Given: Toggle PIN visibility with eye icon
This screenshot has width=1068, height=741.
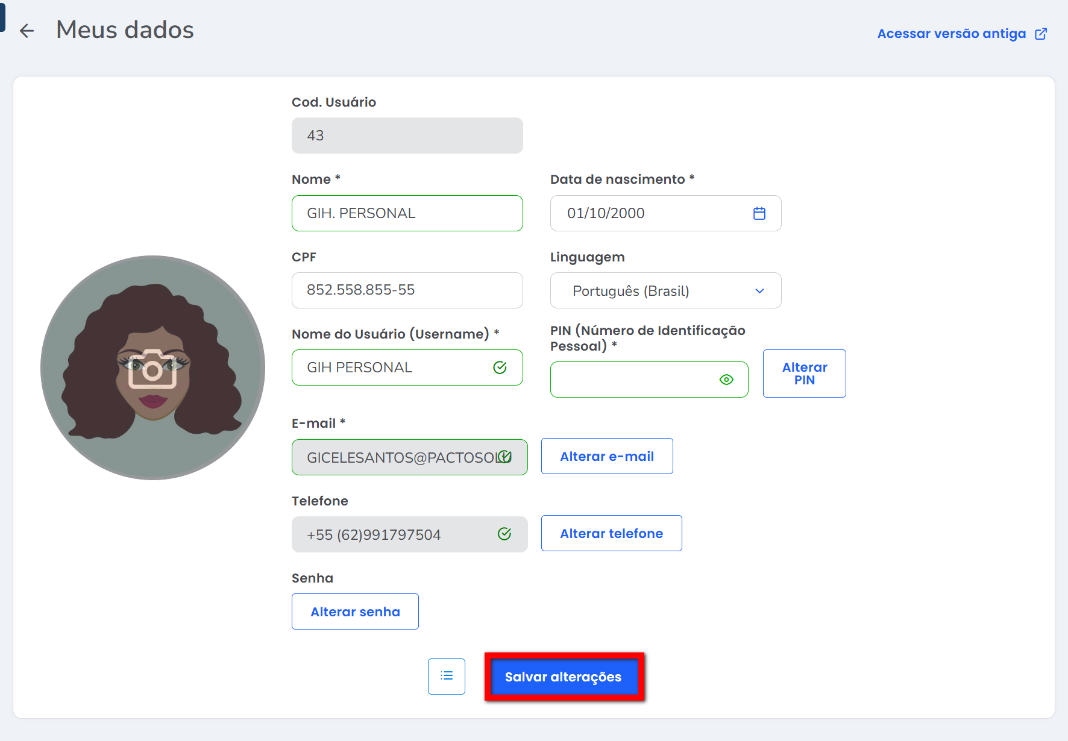Looking at the screenshot, I should (x=726, y=380).
